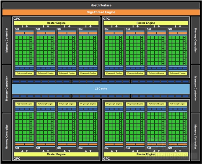This screenshot has width=202, height=164.
Task: Select the orange GigaThread Engine bar
Action: 101,12
